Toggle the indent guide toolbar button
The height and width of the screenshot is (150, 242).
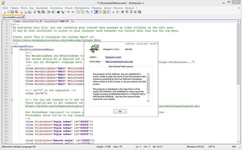tap(96, 12)
